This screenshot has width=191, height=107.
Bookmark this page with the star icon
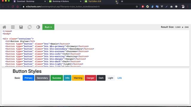click(137, 7)
